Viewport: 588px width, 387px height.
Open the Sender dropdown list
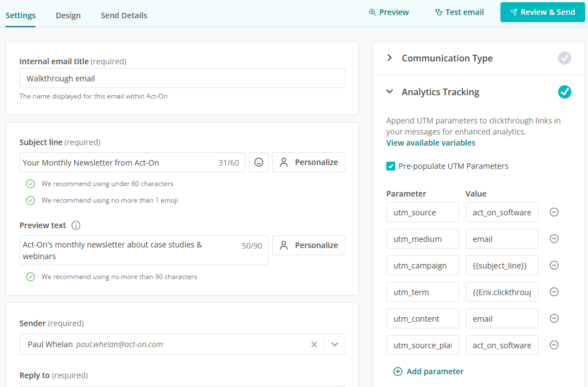pos(335,344)
